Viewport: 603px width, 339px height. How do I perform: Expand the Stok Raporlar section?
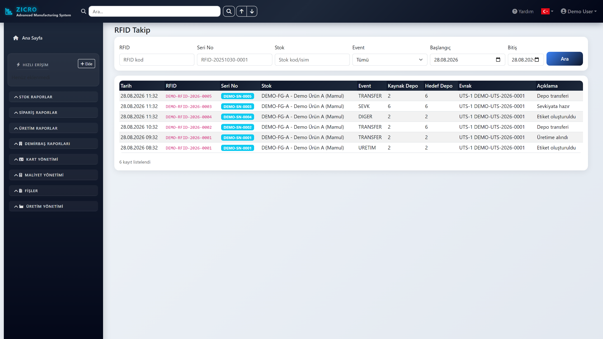click(x=53, y=97)
